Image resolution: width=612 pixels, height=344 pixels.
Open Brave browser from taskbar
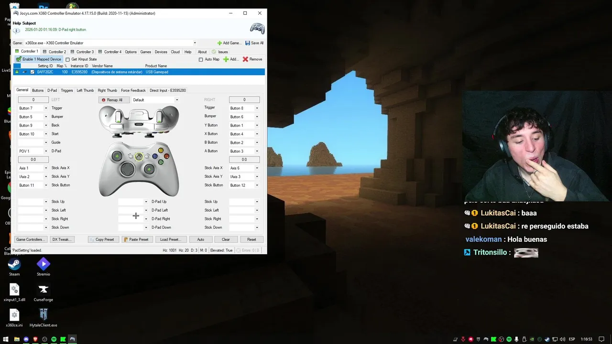(x=35, y=339)
